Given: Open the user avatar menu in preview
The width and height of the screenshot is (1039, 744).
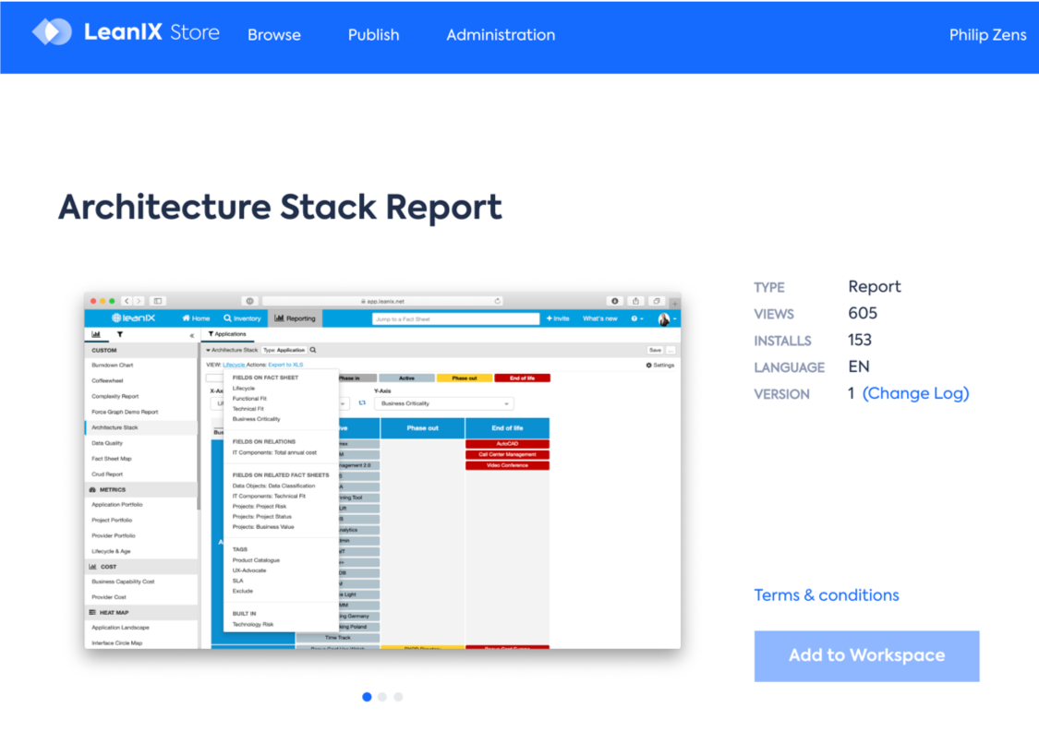Looking at the screenshot, I should [666, 319].
